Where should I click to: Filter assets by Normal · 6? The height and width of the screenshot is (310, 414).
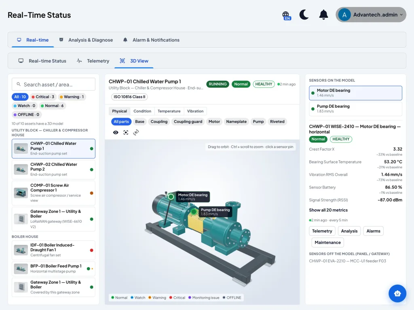coord(52,106)
